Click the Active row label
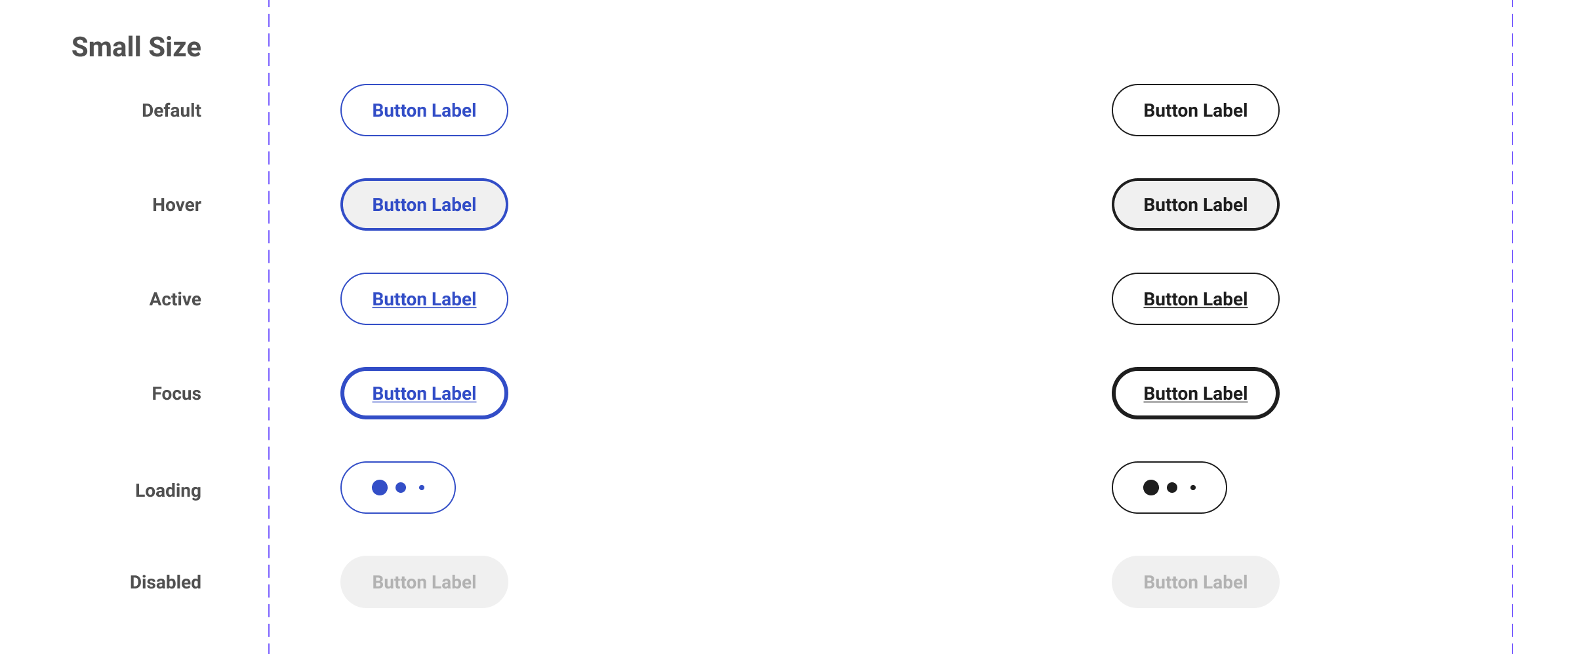This screenshot has width=1584, height=654. pyautogui.click(x=175, y=299)
